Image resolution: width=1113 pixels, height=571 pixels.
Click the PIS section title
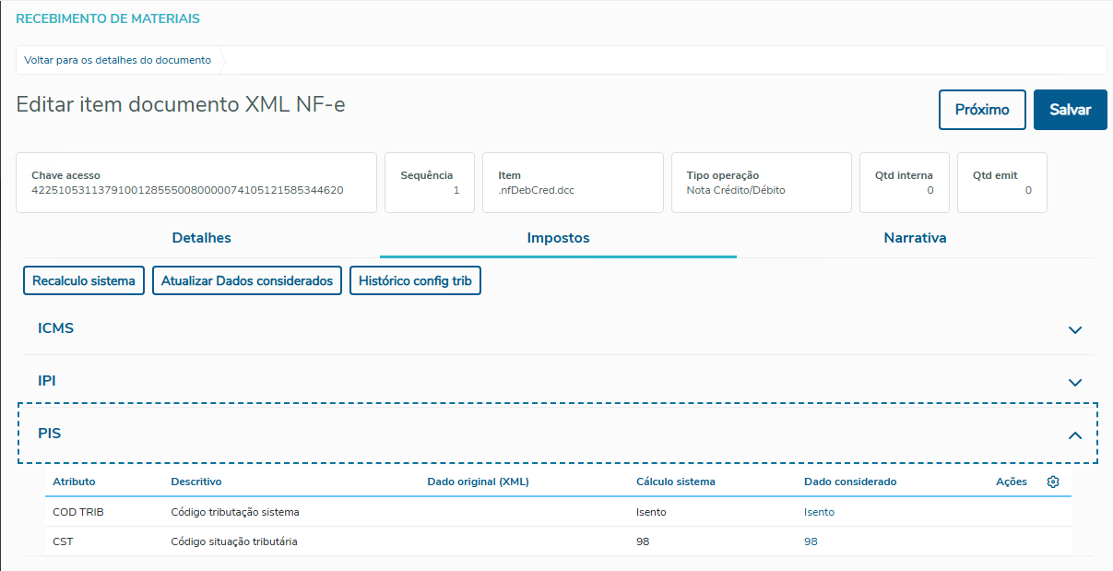[x=50, y=433]
